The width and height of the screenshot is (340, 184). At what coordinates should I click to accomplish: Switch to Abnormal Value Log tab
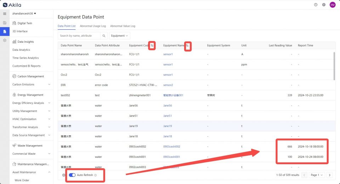123,26
